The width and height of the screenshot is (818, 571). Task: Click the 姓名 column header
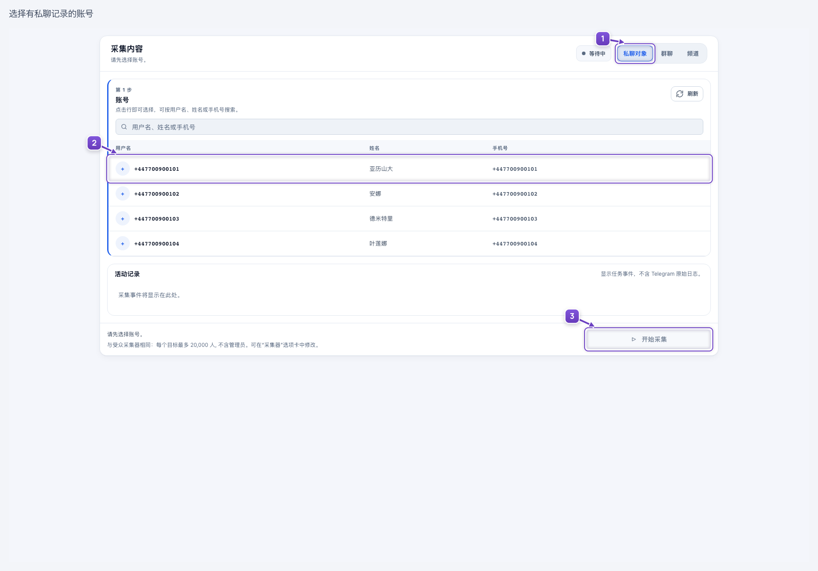point(374,148)
